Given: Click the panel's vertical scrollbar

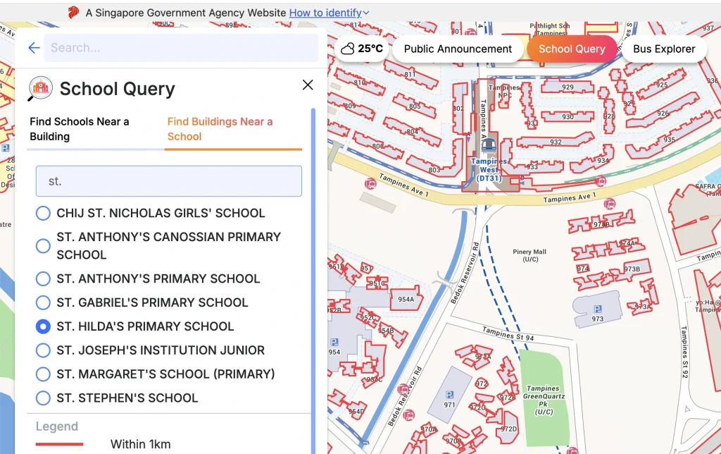Looking at the screenshot, I should pos(313,281).
